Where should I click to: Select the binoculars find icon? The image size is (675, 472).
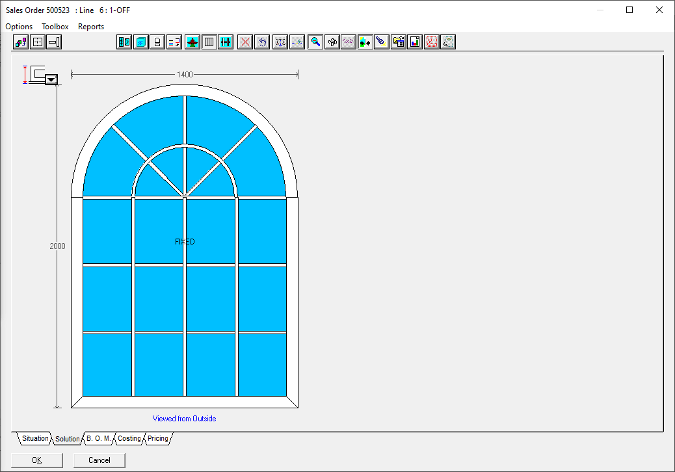(x=332, y=42)
